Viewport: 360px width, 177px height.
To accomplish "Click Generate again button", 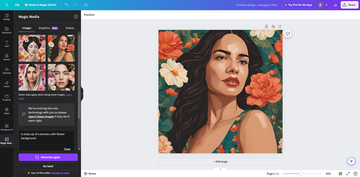I will [x=48, y=157].
